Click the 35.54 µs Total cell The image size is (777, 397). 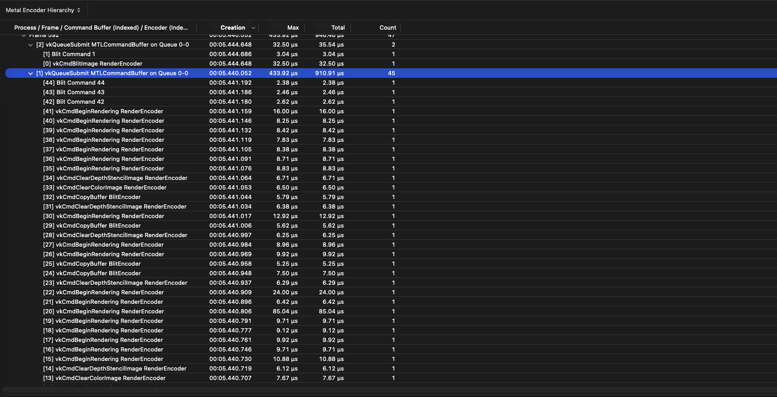tap(331, 44)
